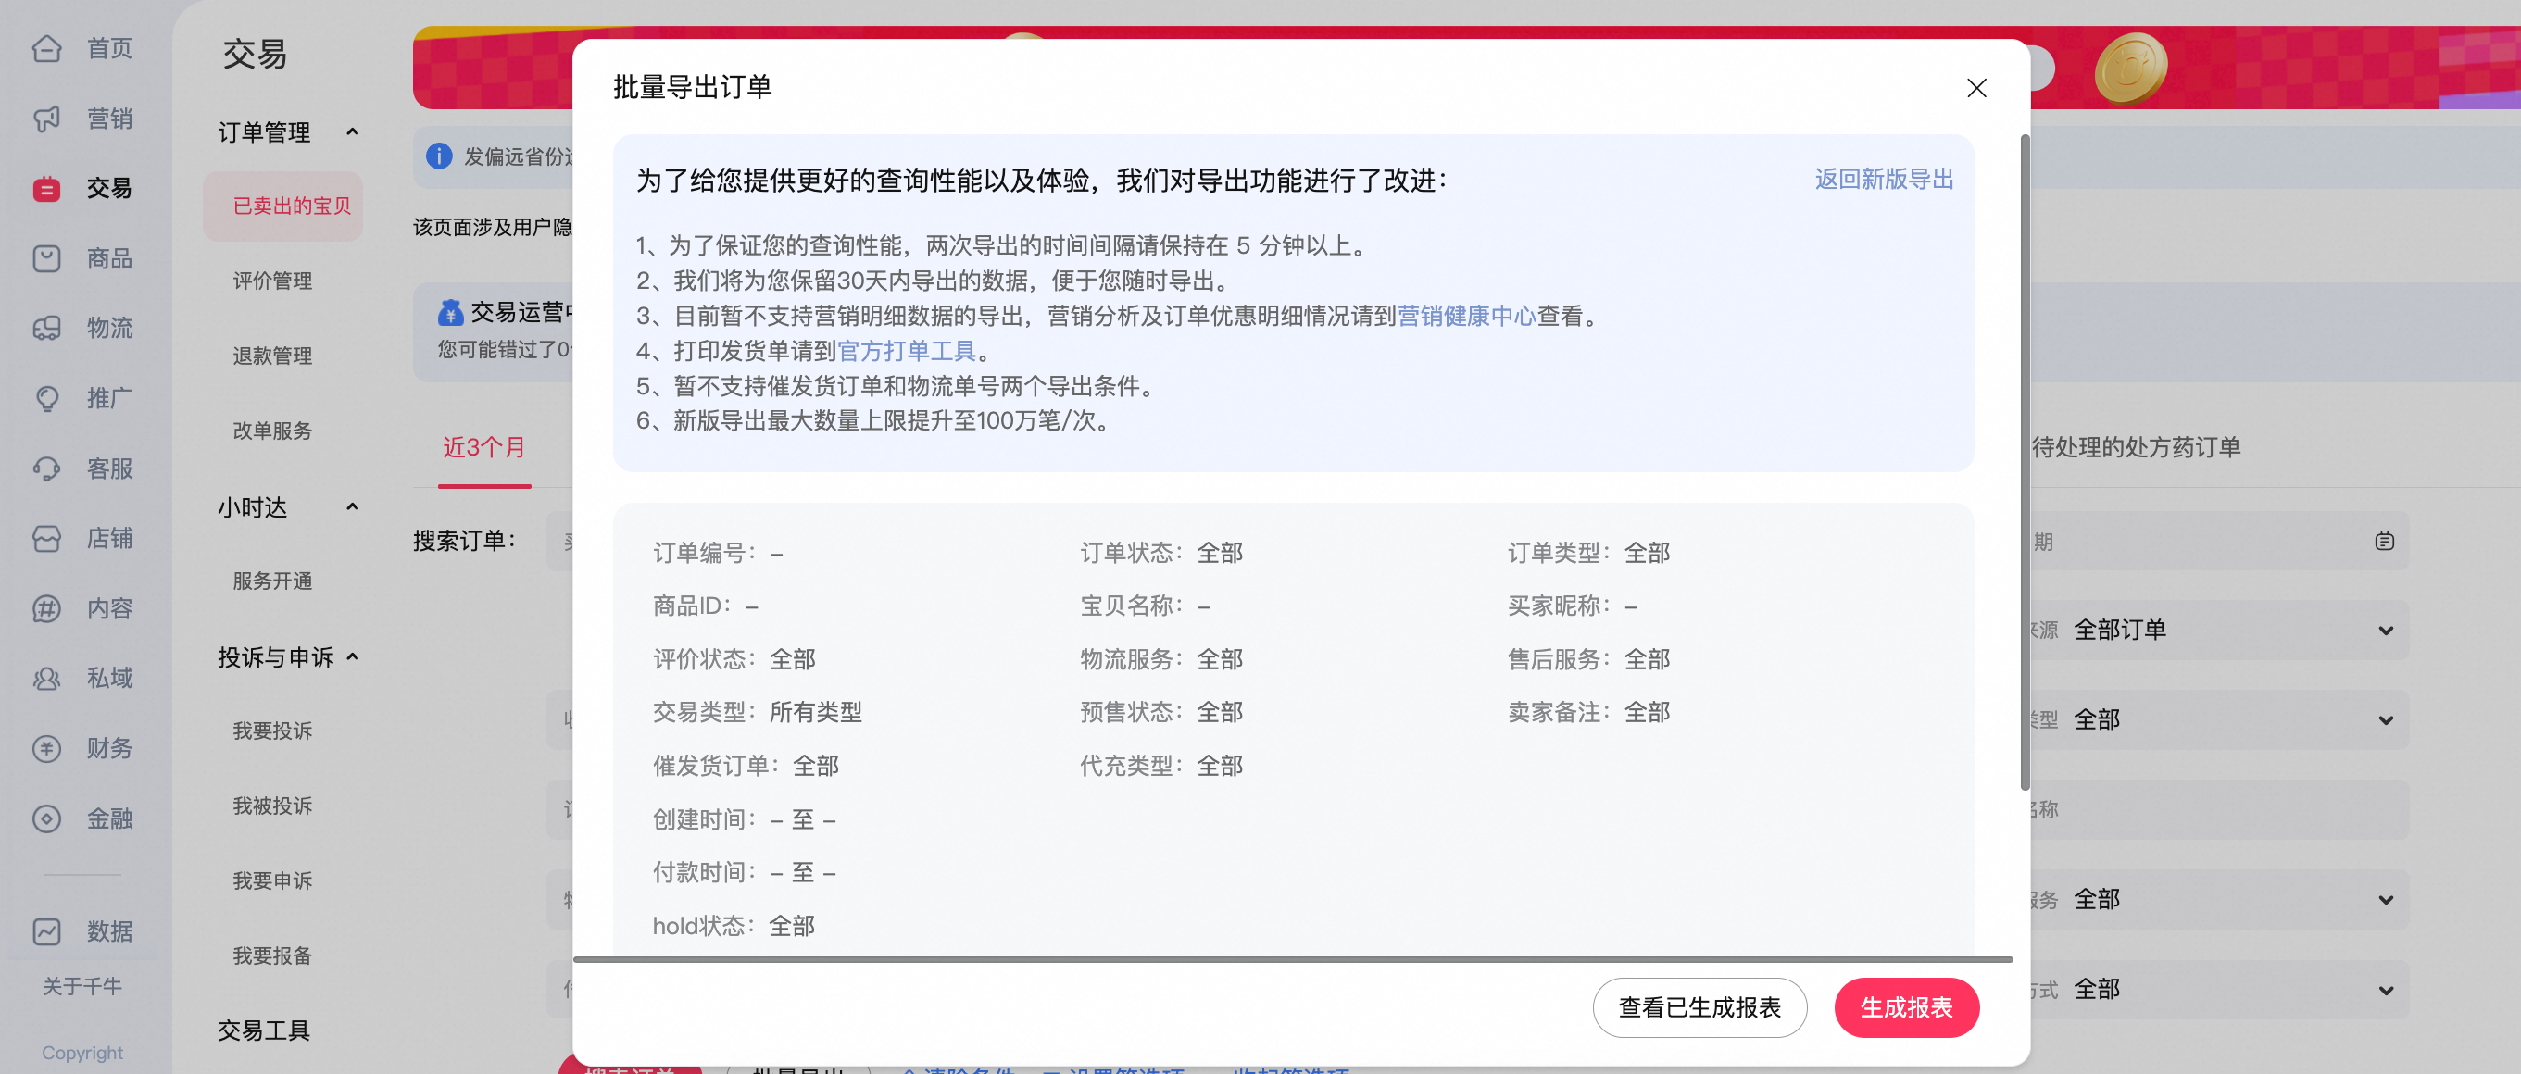2521x1074 pixels.
Task: Open the 内容 hashtag icon
Action: 46,608
